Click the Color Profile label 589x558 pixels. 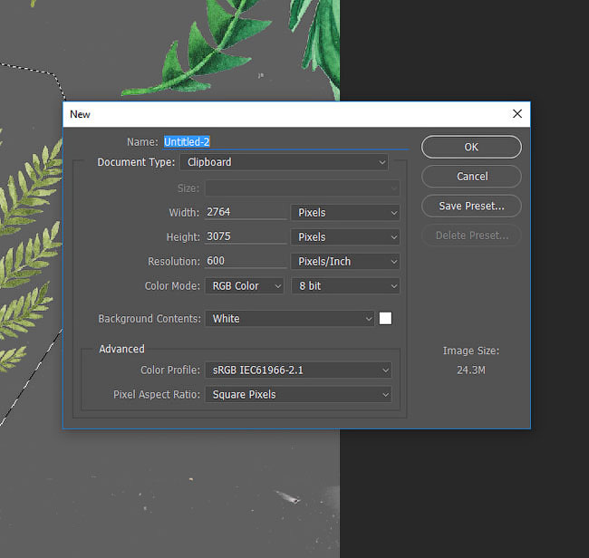coord(170,370)
